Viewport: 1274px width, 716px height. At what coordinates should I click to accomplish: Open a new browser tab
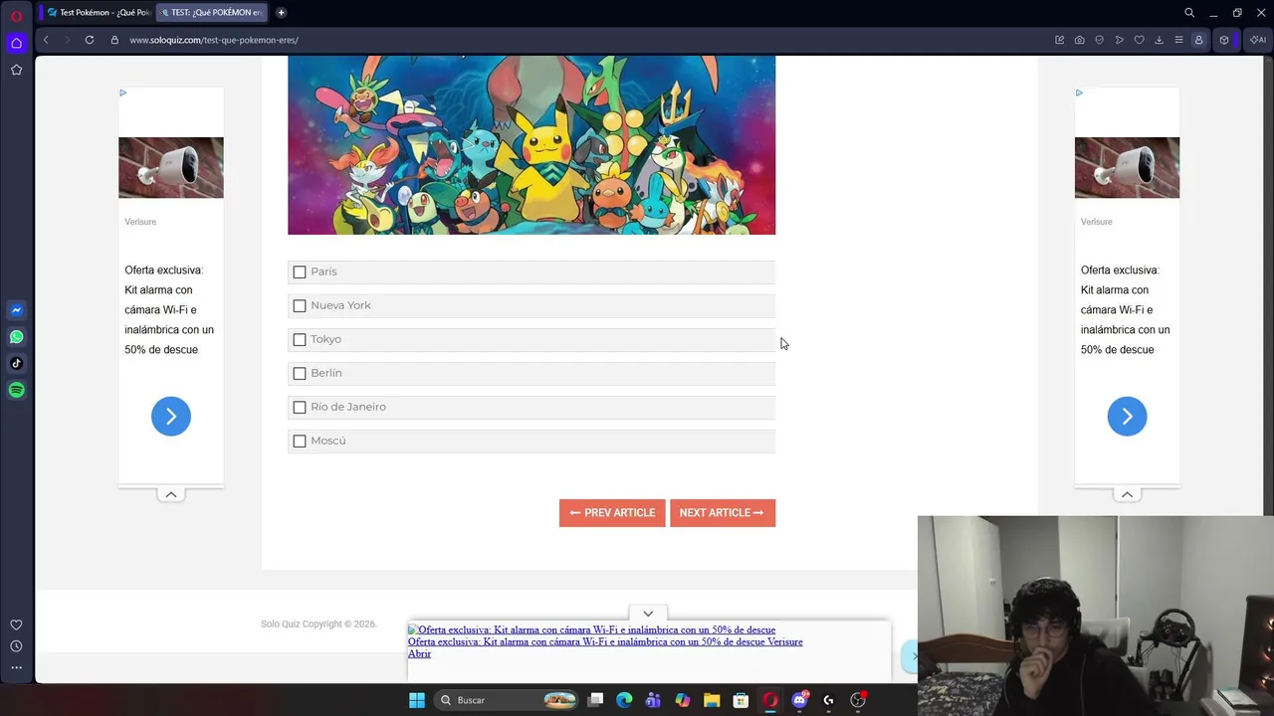281,13
